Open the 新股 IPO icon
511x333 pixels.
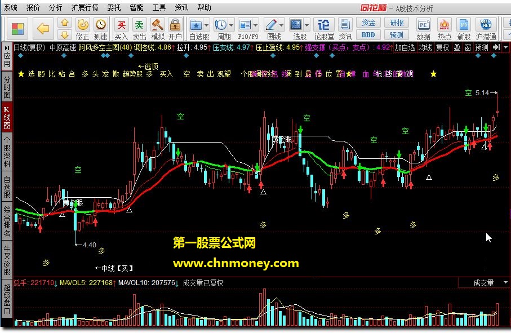(464, 29)
